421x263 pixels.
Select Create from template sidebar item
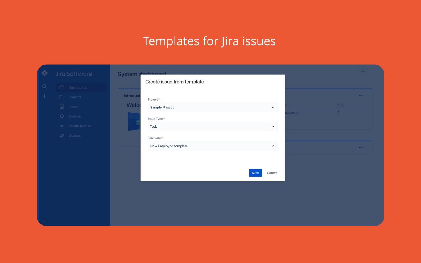[x=81, y=126]
